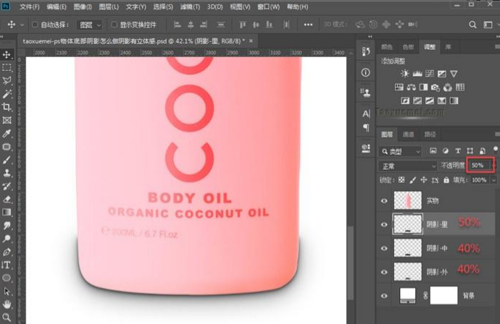Open the 窗口(W) menu
This screenshot has height=324, width=500.
click(269, 7)
